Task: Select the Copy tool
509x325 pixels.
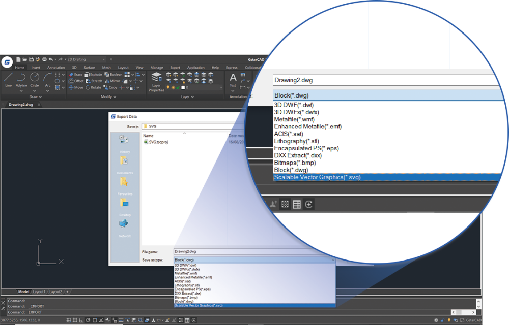Action: click(x=110, y=87)
